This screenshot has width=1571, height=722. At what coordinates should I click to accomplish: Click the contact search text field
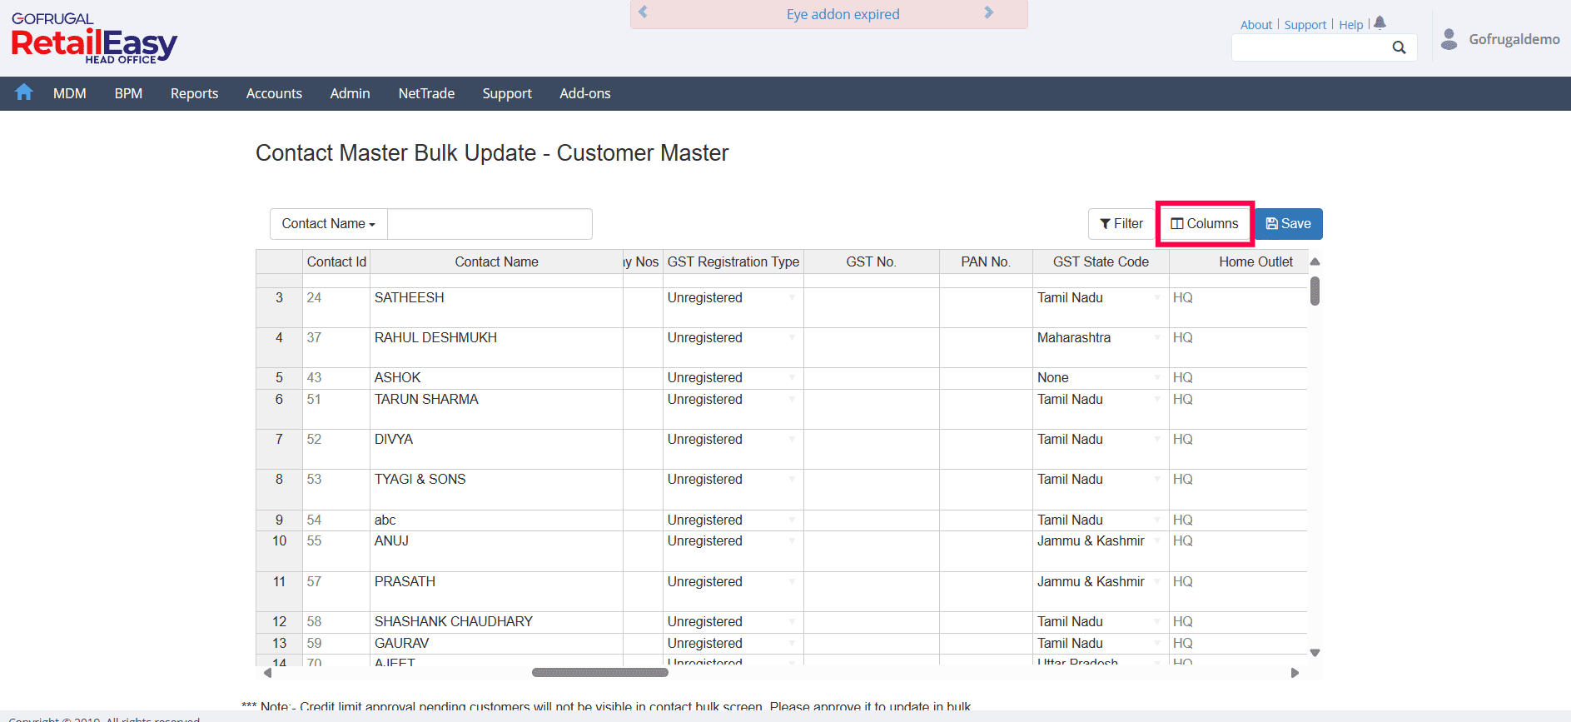(490, 223)
